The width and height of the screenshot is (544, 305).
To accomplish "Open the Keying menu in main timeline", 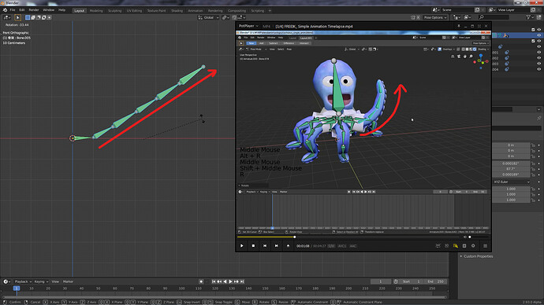I will 41,281.
